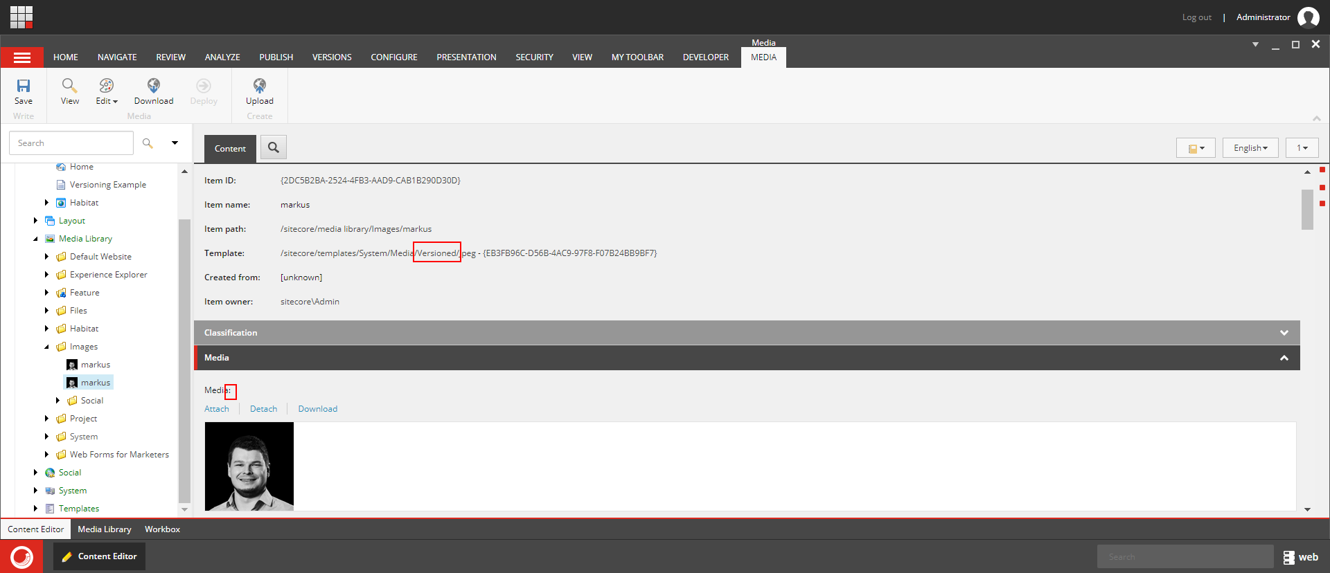
Task: Click the Experience Explorer folder icon
Action: [x=61, y=275]
